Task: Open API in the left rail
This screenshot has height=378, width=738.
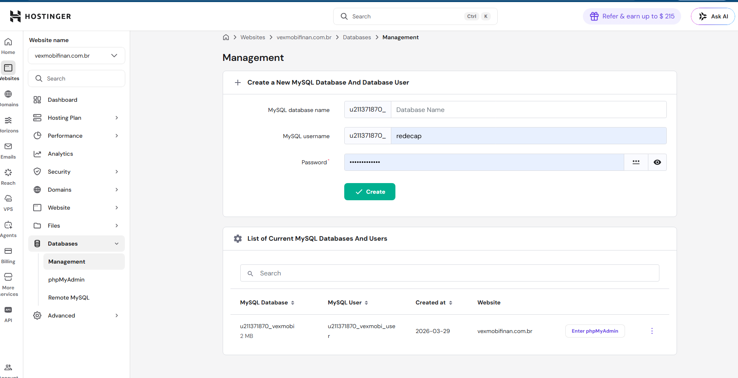Action: 8,314
